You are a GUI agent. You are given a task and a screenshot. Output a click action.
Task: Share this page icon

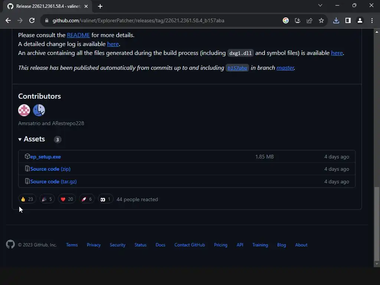(x=309, y=21)
